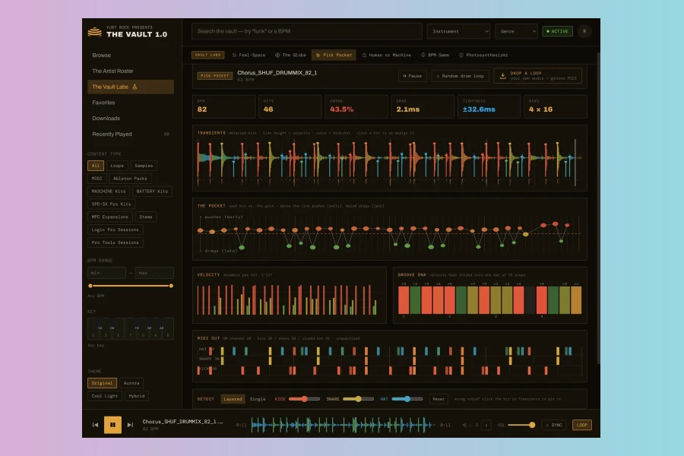The width and height of the screenshot is (684, 456).
Task: Switch to the Pick Pocket tab
Action: point(334,55)
